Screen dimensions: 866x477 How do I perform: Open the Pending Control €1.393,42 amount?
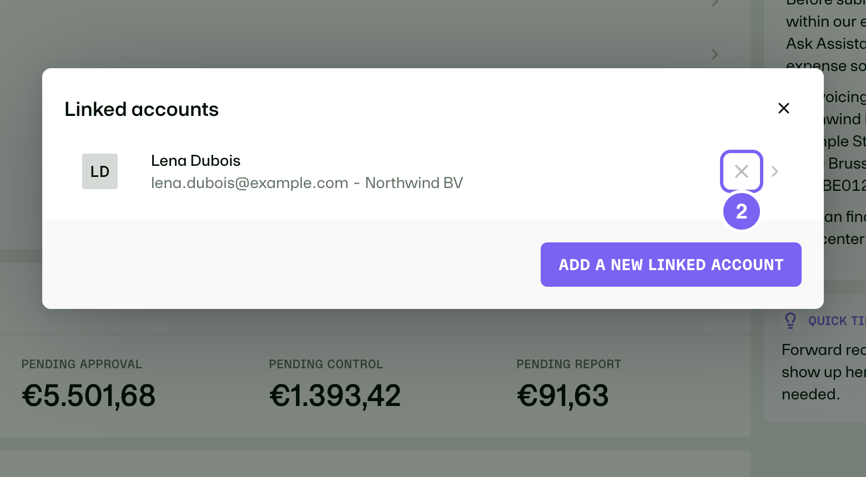pos(335,395)
